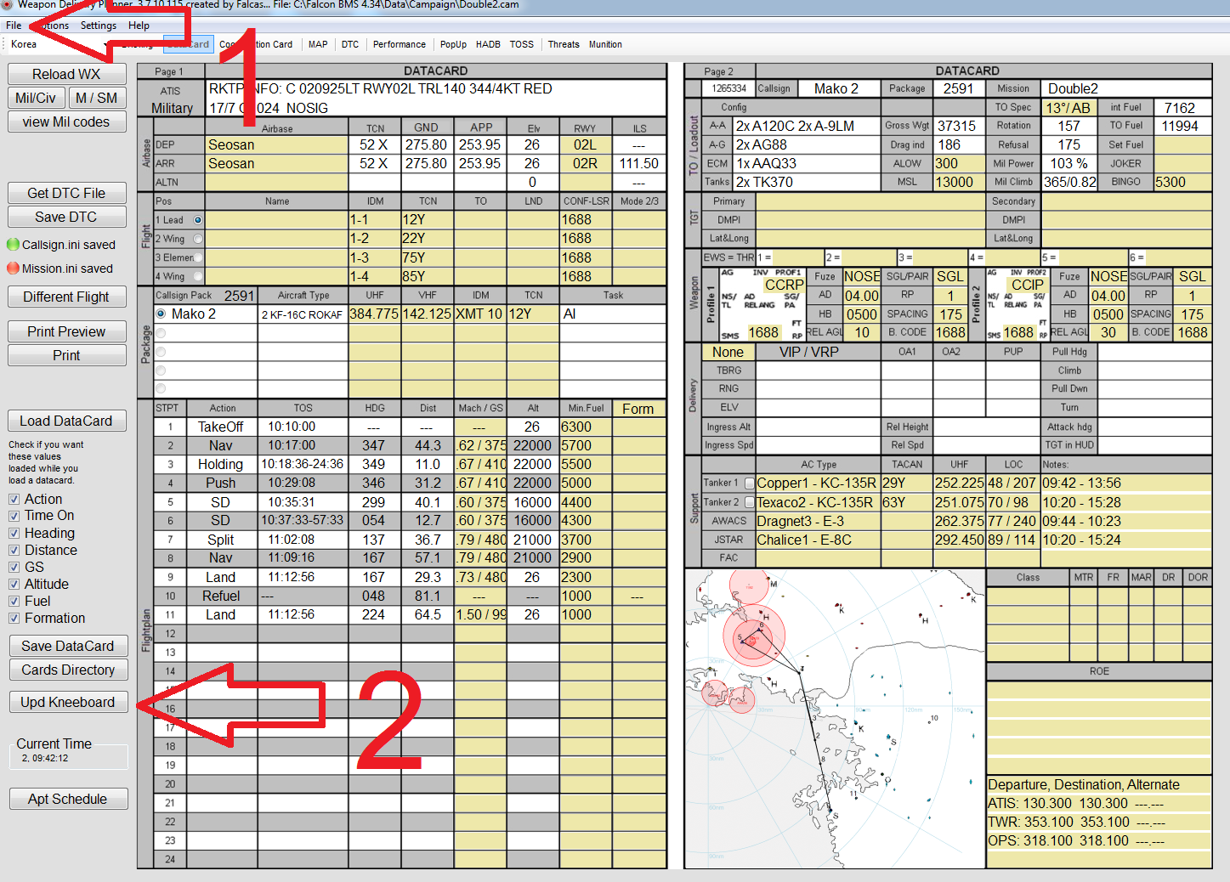The image size is (1230, 882).
Task: Open the Settings menu
Action: [99, 25]
